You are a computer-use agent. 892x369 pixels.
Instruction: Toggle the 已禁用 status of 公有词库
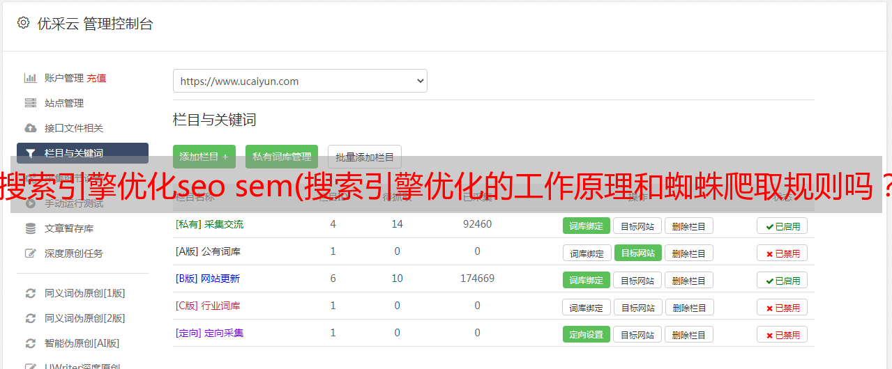[783, 253]
